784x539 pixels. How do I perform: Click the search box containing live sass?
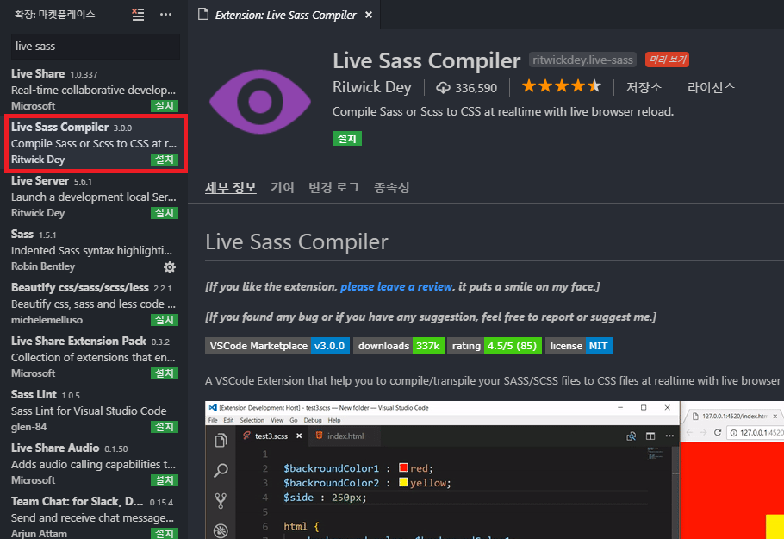(96, 47)
